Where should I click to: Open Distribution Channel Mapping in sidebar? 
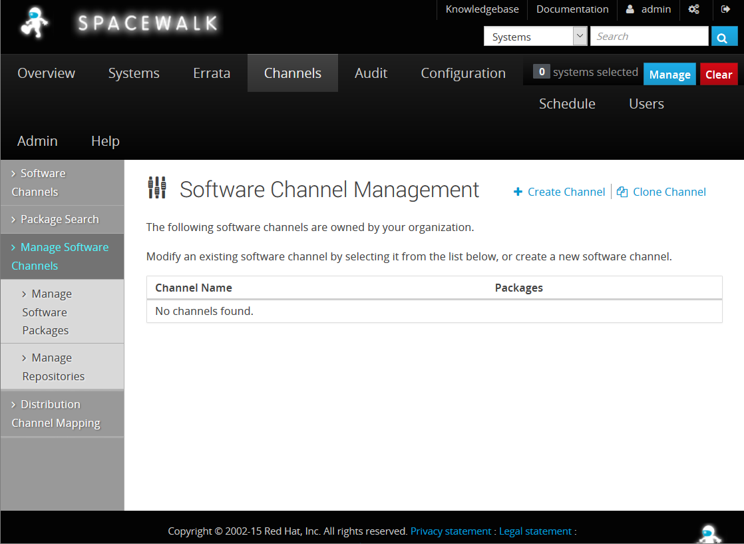(x=56, y=413)
